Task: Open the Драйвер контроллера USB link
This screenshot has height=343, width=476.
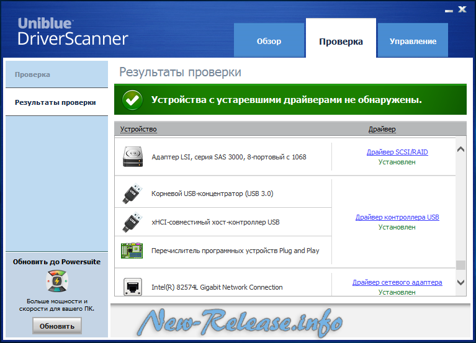Action: 397,217
